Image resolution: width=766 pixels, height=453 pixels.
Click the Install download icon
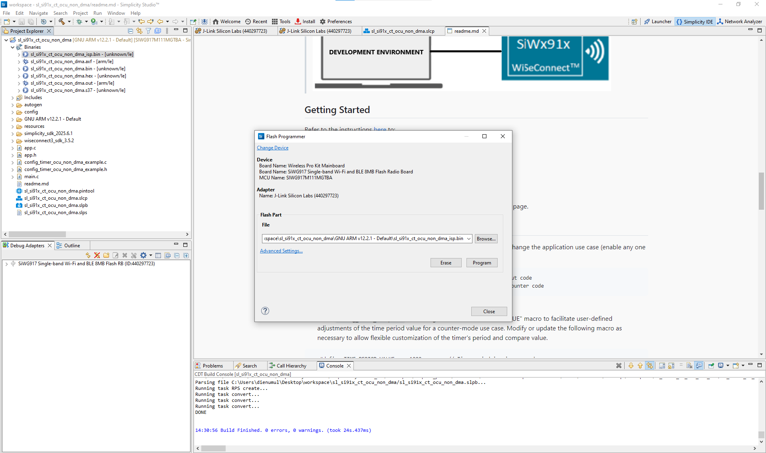pos(305,22)
